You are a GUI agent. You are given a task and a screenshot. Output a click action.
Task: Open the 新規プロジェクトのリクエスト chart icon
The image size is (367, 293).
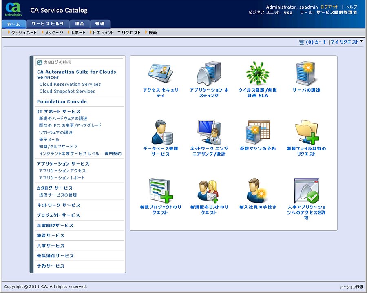pyautogui.click(x=161, y=190)
